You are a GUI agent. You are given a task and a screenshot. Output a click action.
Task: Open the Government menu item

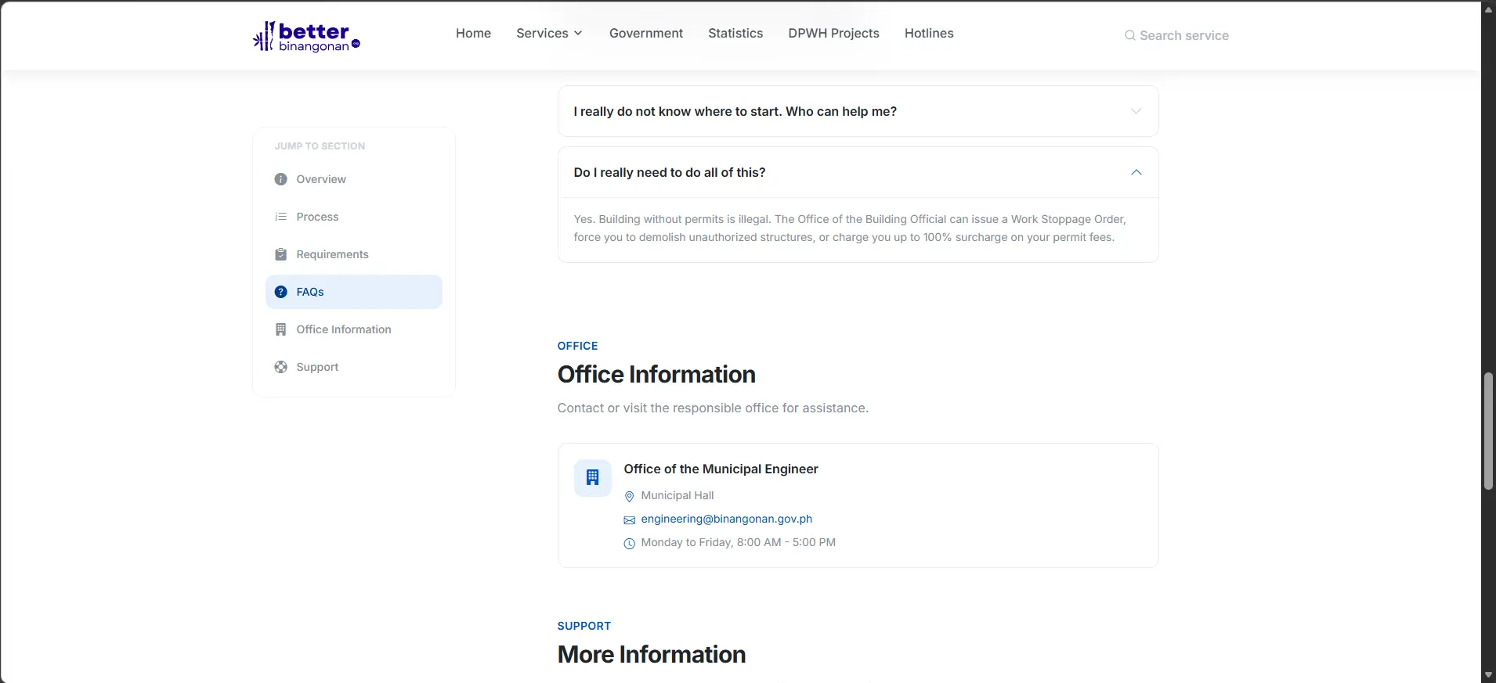(x=645, y=33)
